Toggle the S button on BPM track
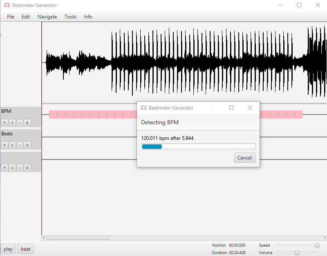 [x=12, y=123]
